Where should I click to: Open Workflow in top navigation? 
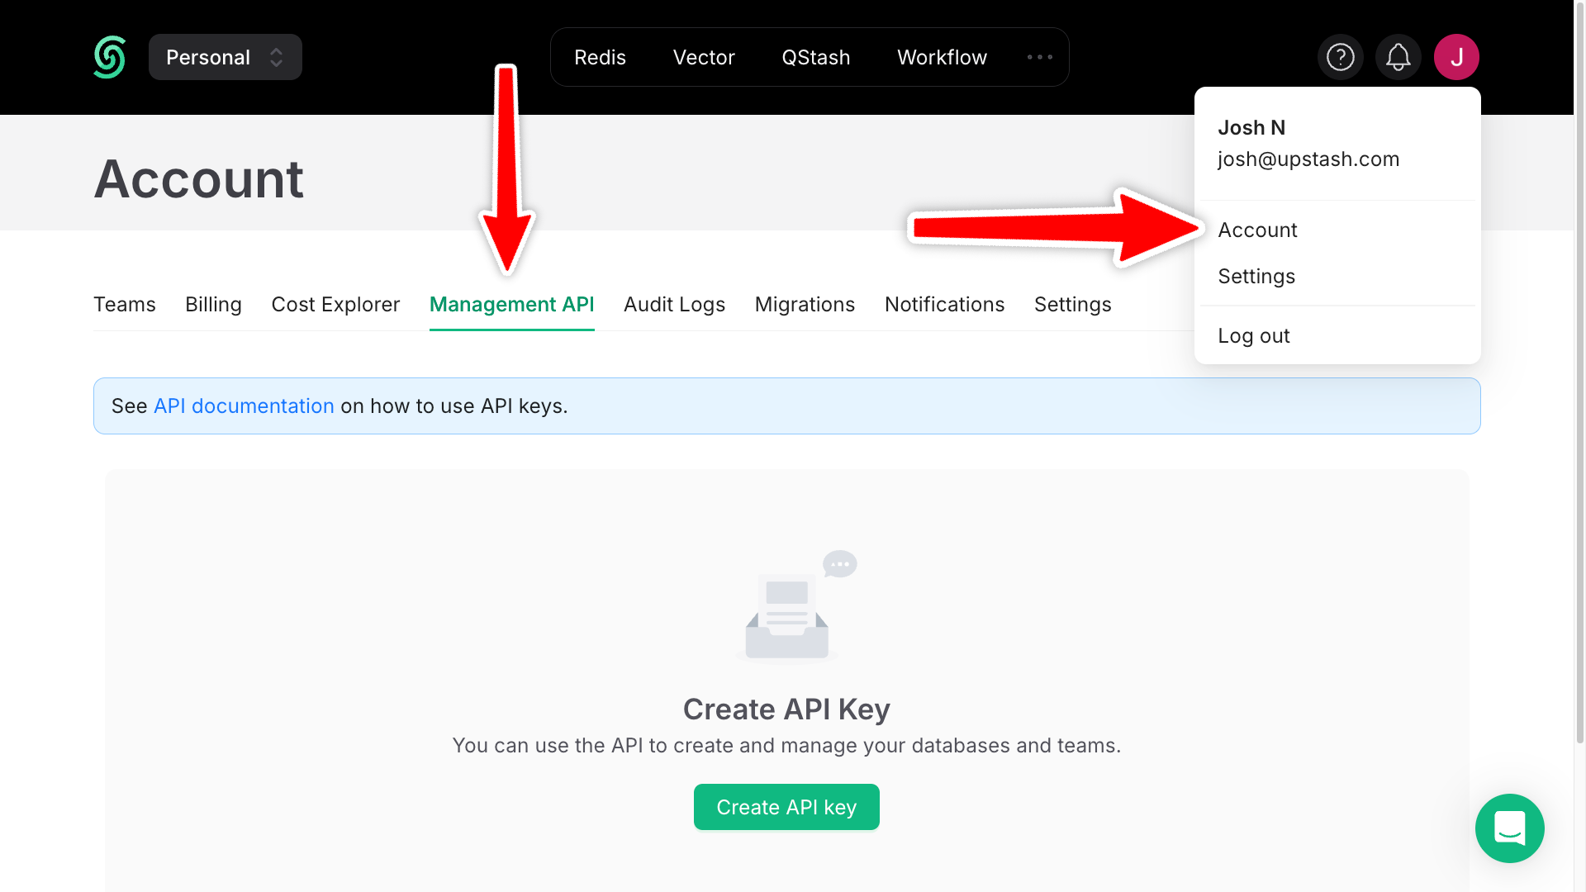(x=942, y=57)
